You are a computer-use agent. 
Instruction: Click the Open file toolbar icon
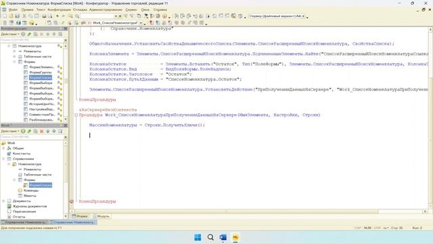pyautogui.click(x=11, y=16)
